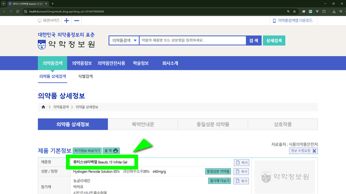Copy the additives row with 복사

tap(242, 181)
